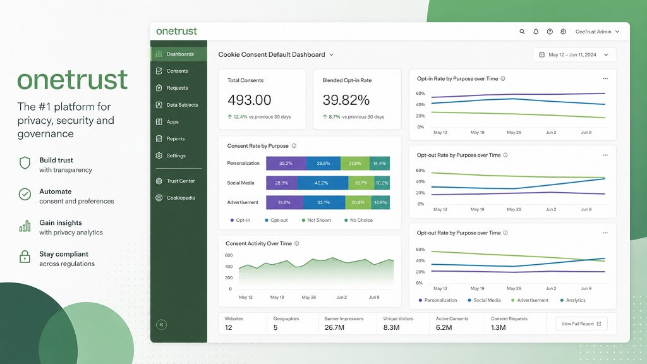Collapse the sidebar with the double-chevron button
The width and height of the screenshot is (647, 364).
tap(161, 325)
